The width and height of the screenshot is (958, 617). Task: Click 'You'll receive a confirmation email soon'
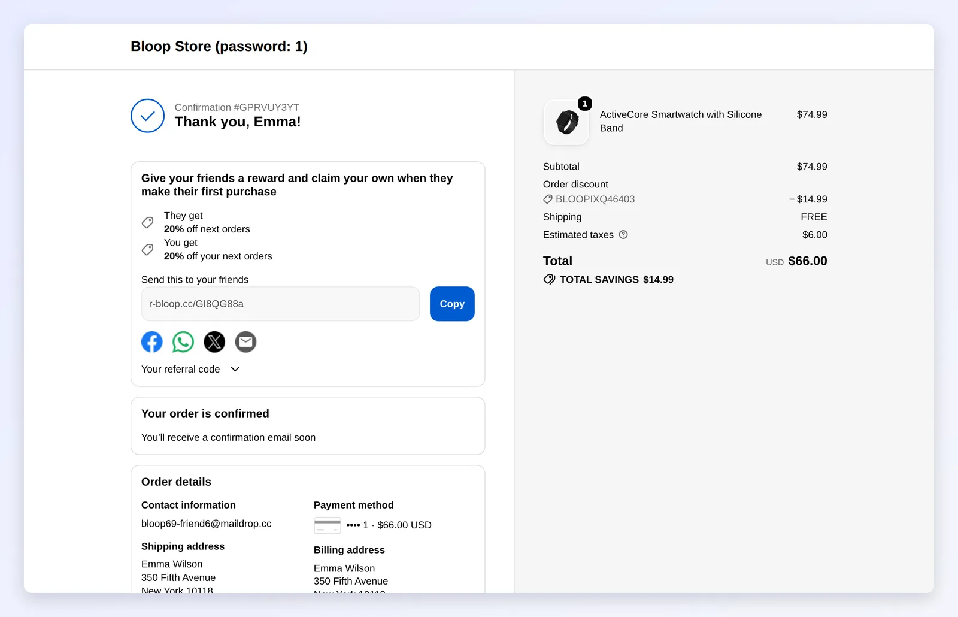point(228,438)
